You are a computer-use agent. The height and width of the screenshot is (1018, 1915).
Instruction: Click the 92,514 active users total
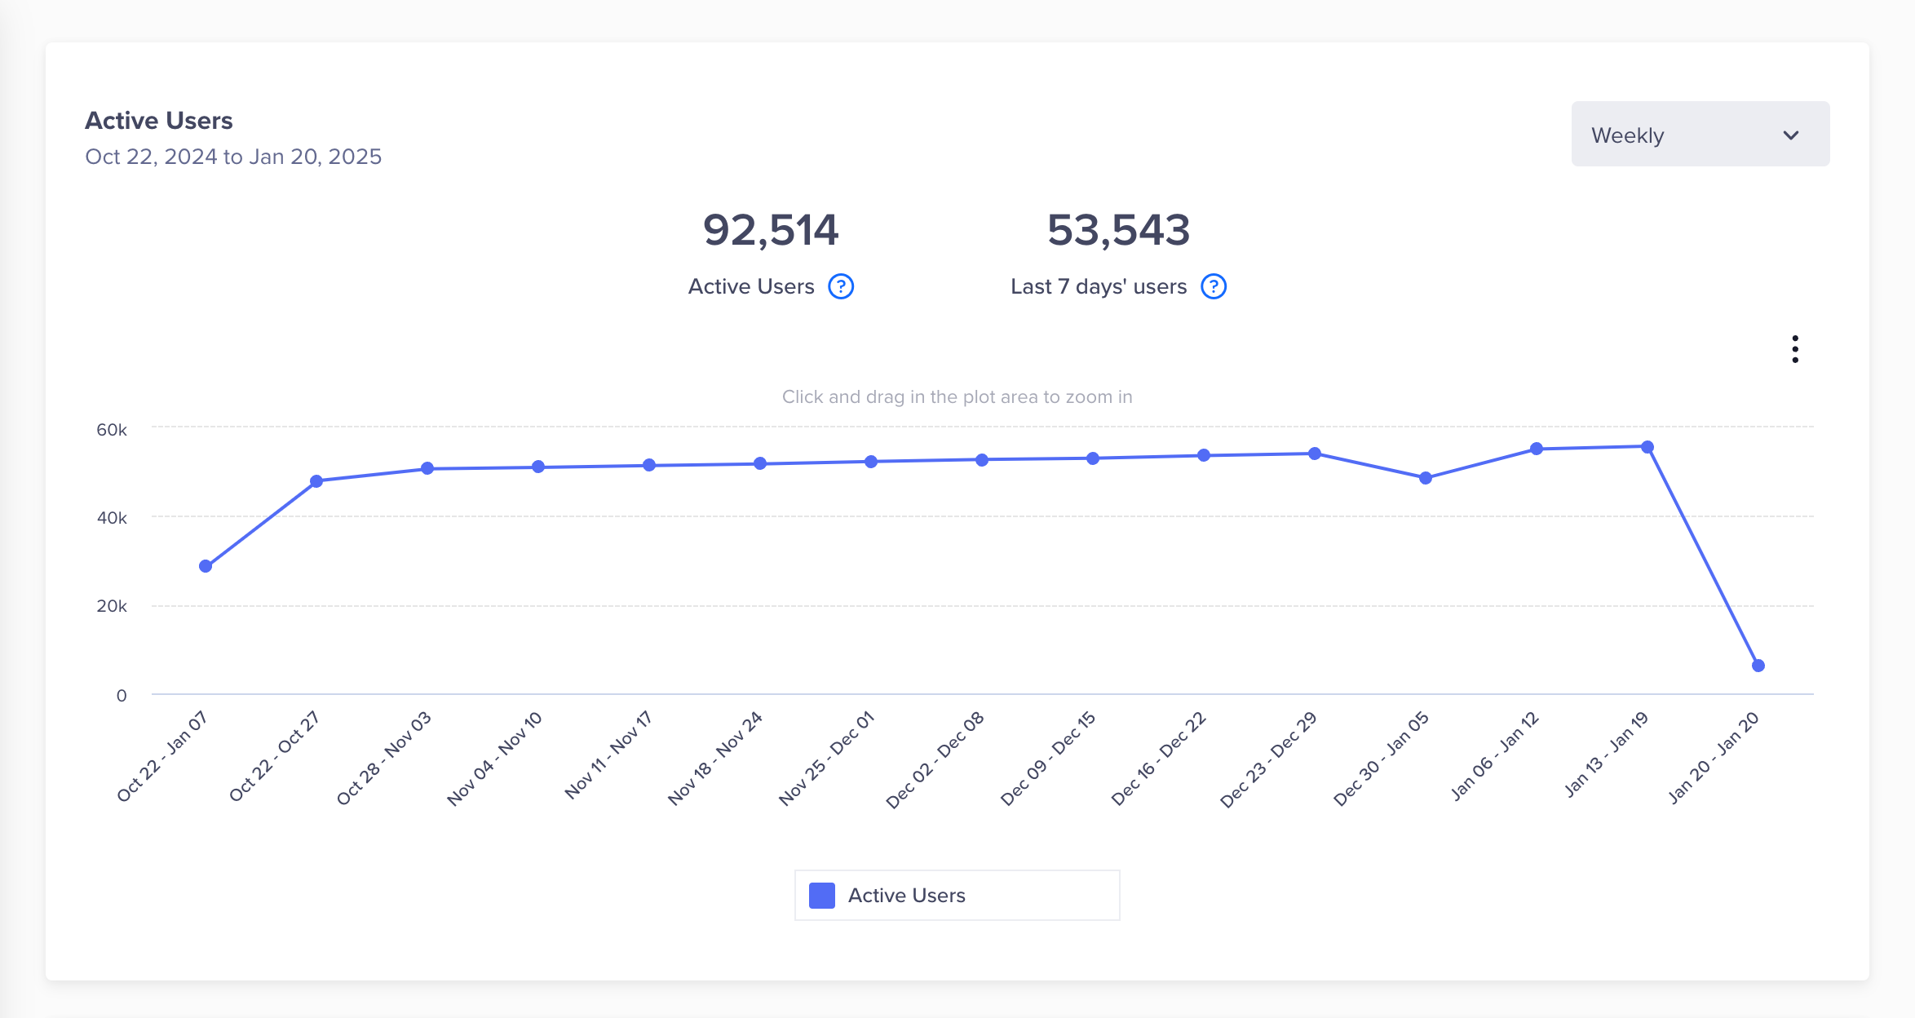pos(771,230)
